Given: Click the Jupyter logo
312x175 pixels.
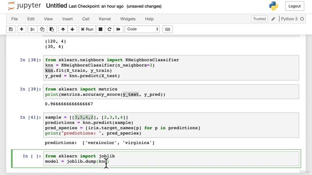Looking at the screenshot, I should [24, 6].
